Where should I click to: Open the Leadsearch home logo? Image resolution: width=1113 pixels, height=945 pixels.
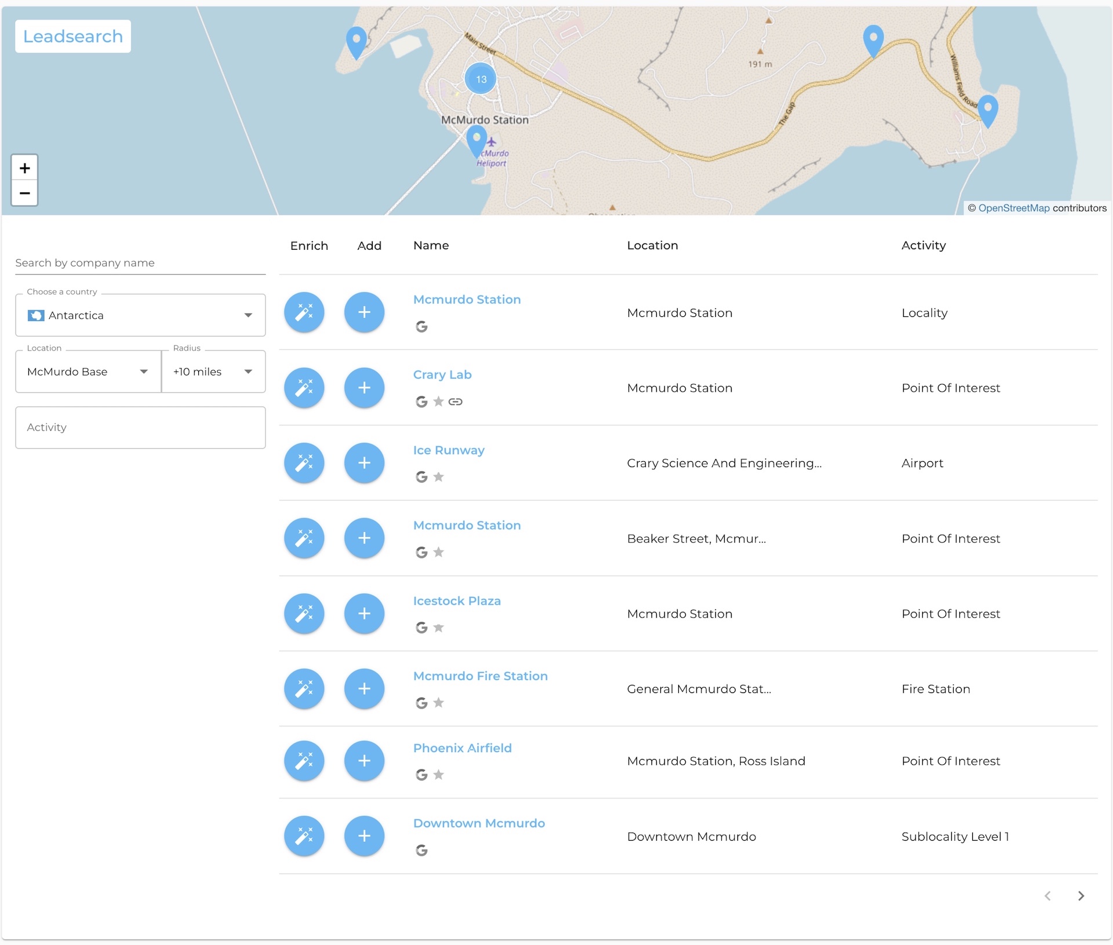point(73,37)
